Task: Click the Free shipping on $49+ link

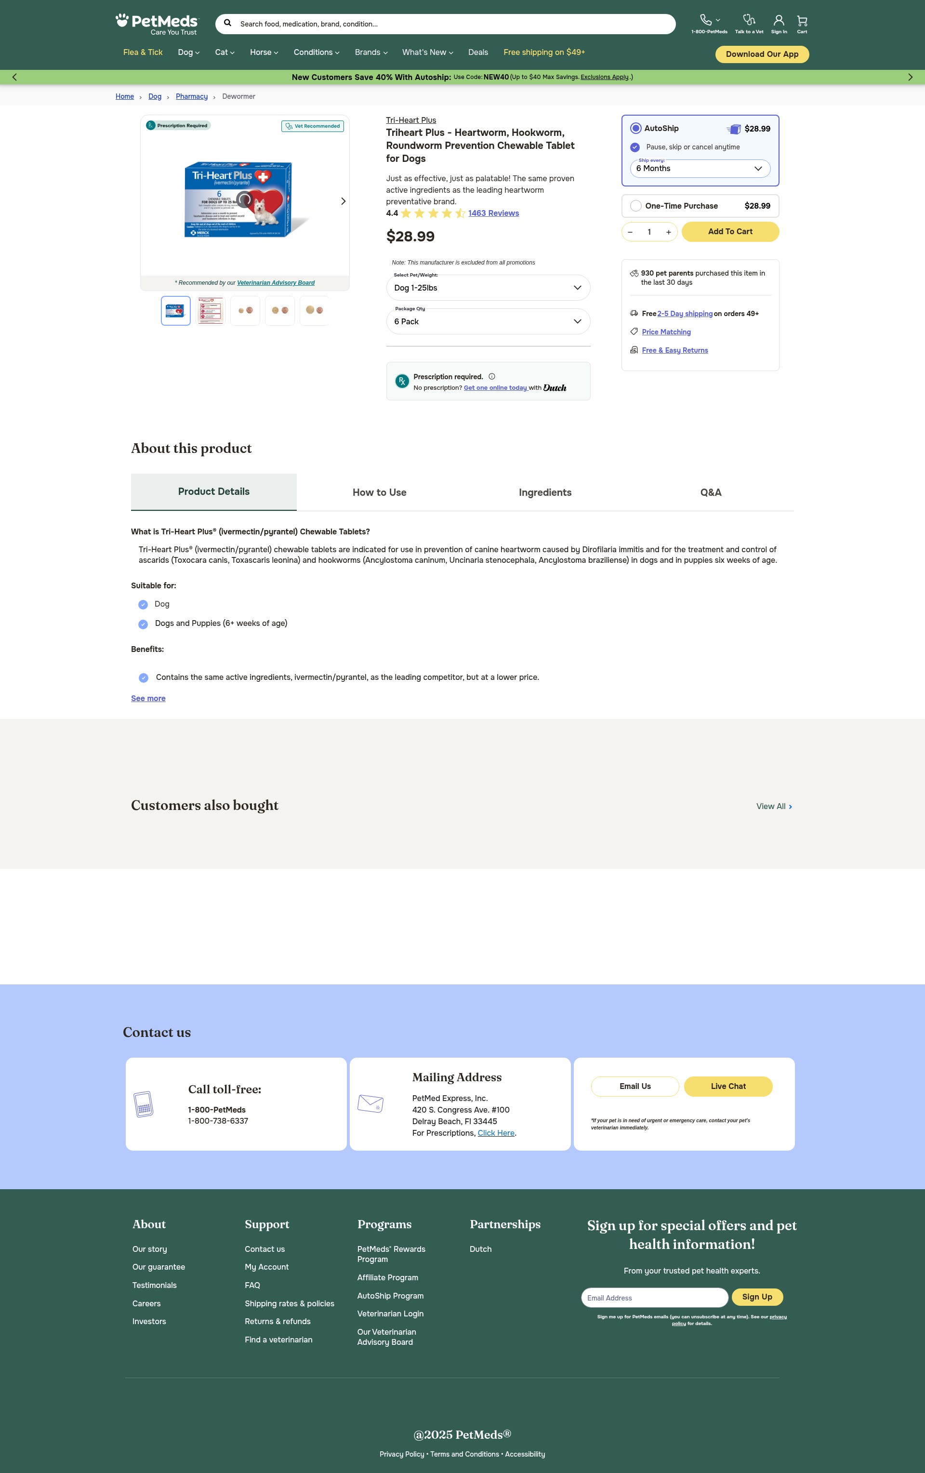Action: tap(544, 52)
